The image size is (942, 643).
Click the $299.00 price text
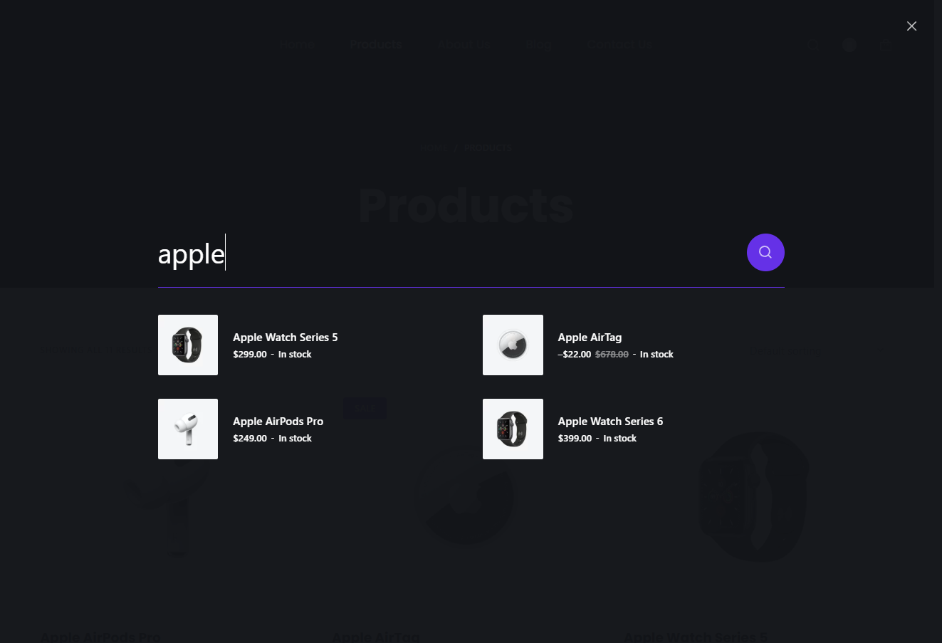250,355
